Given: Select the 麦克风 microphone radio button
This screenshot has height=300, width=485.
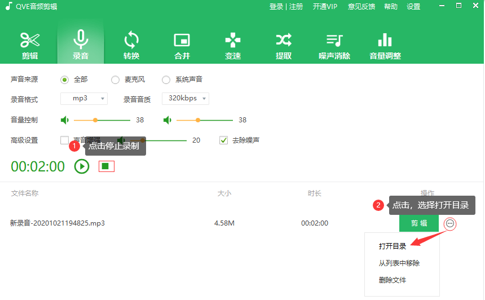Looking at the screenshot, I should coord(115,80).
